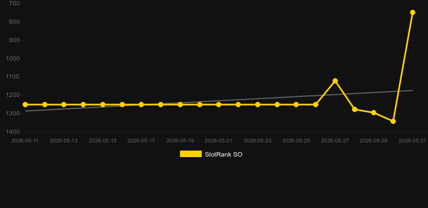This screenshot has height=208, width=428.
Task: Select the data point at 2026-05-26
Action: pos(315,105)
